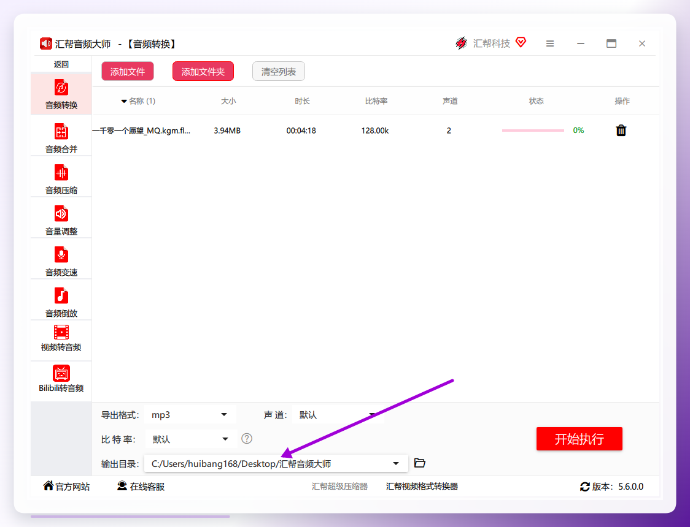The height and width of the screenshot is (527, 690).
Task: Click the red diamond VIP icon
Action: point(521,42)
